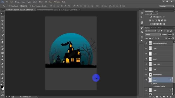Hide Layer 6 with its eye icon
Image resolution: width=175 pixels, height=98 pixels.
pos(146,80)
